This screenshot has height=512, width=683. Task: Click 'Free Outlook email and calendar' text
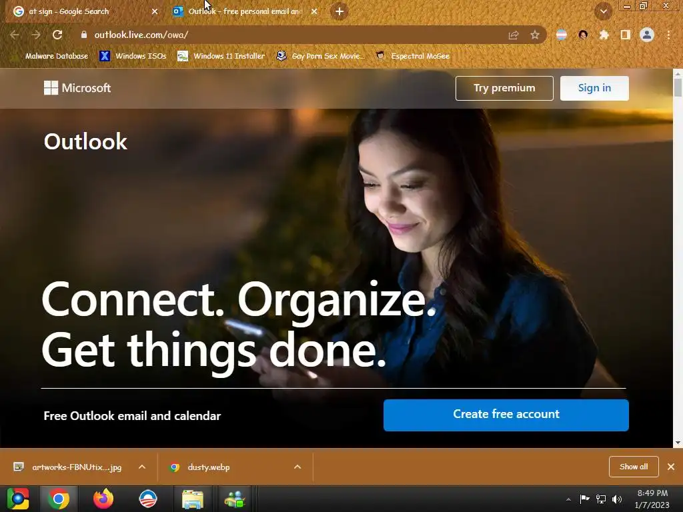pos(132,416)
